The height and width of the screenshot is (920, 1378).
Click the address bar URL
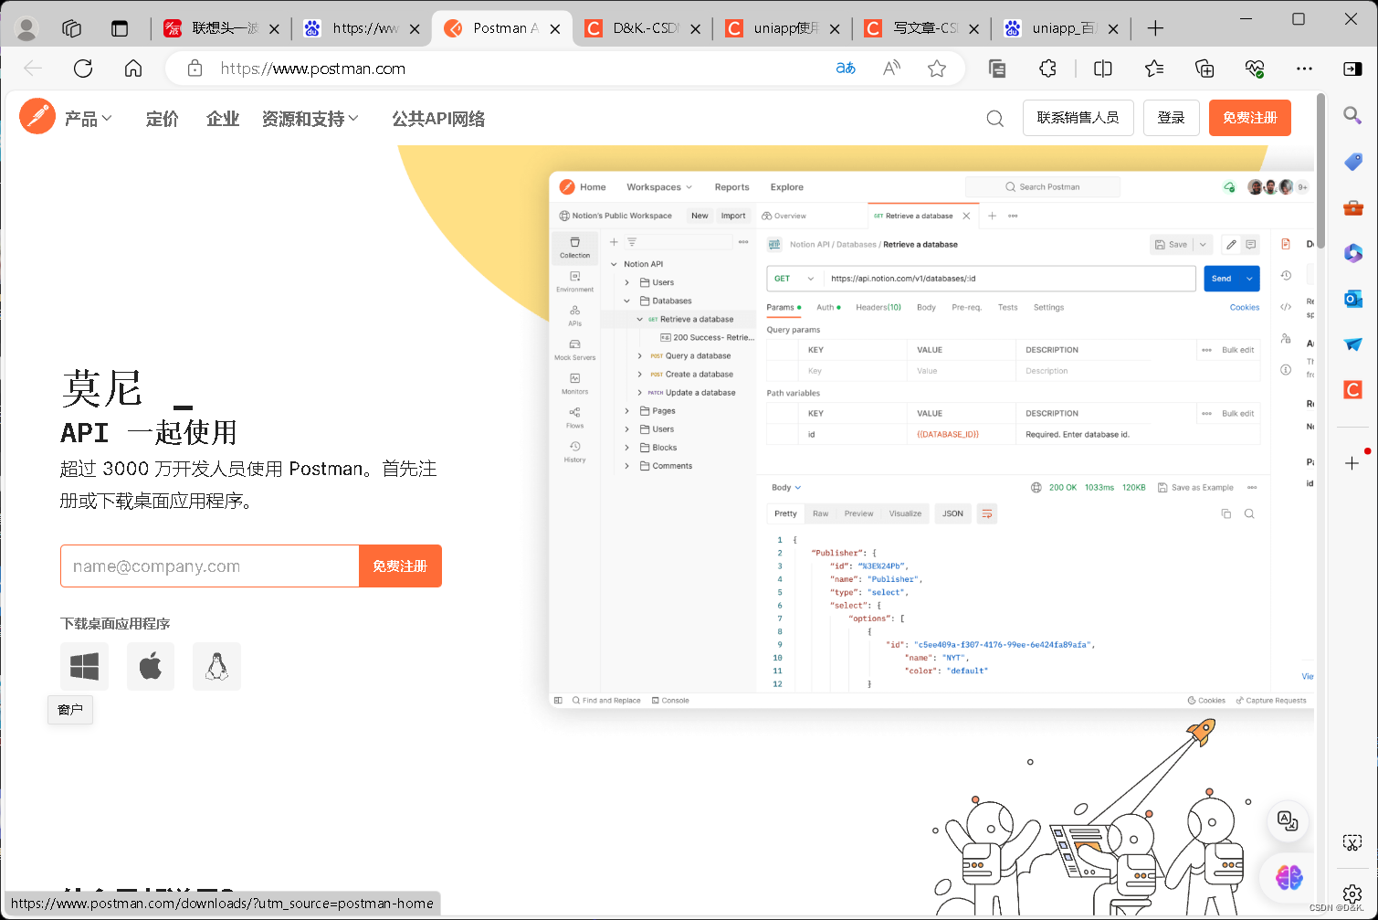pos(313,69)
